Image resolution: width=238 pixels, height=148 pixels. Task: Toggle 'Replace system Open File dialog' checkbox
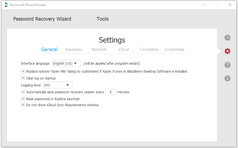coord(23,71)
